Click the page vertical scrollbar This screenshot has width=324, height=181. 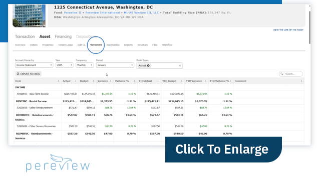coord(309,27)
